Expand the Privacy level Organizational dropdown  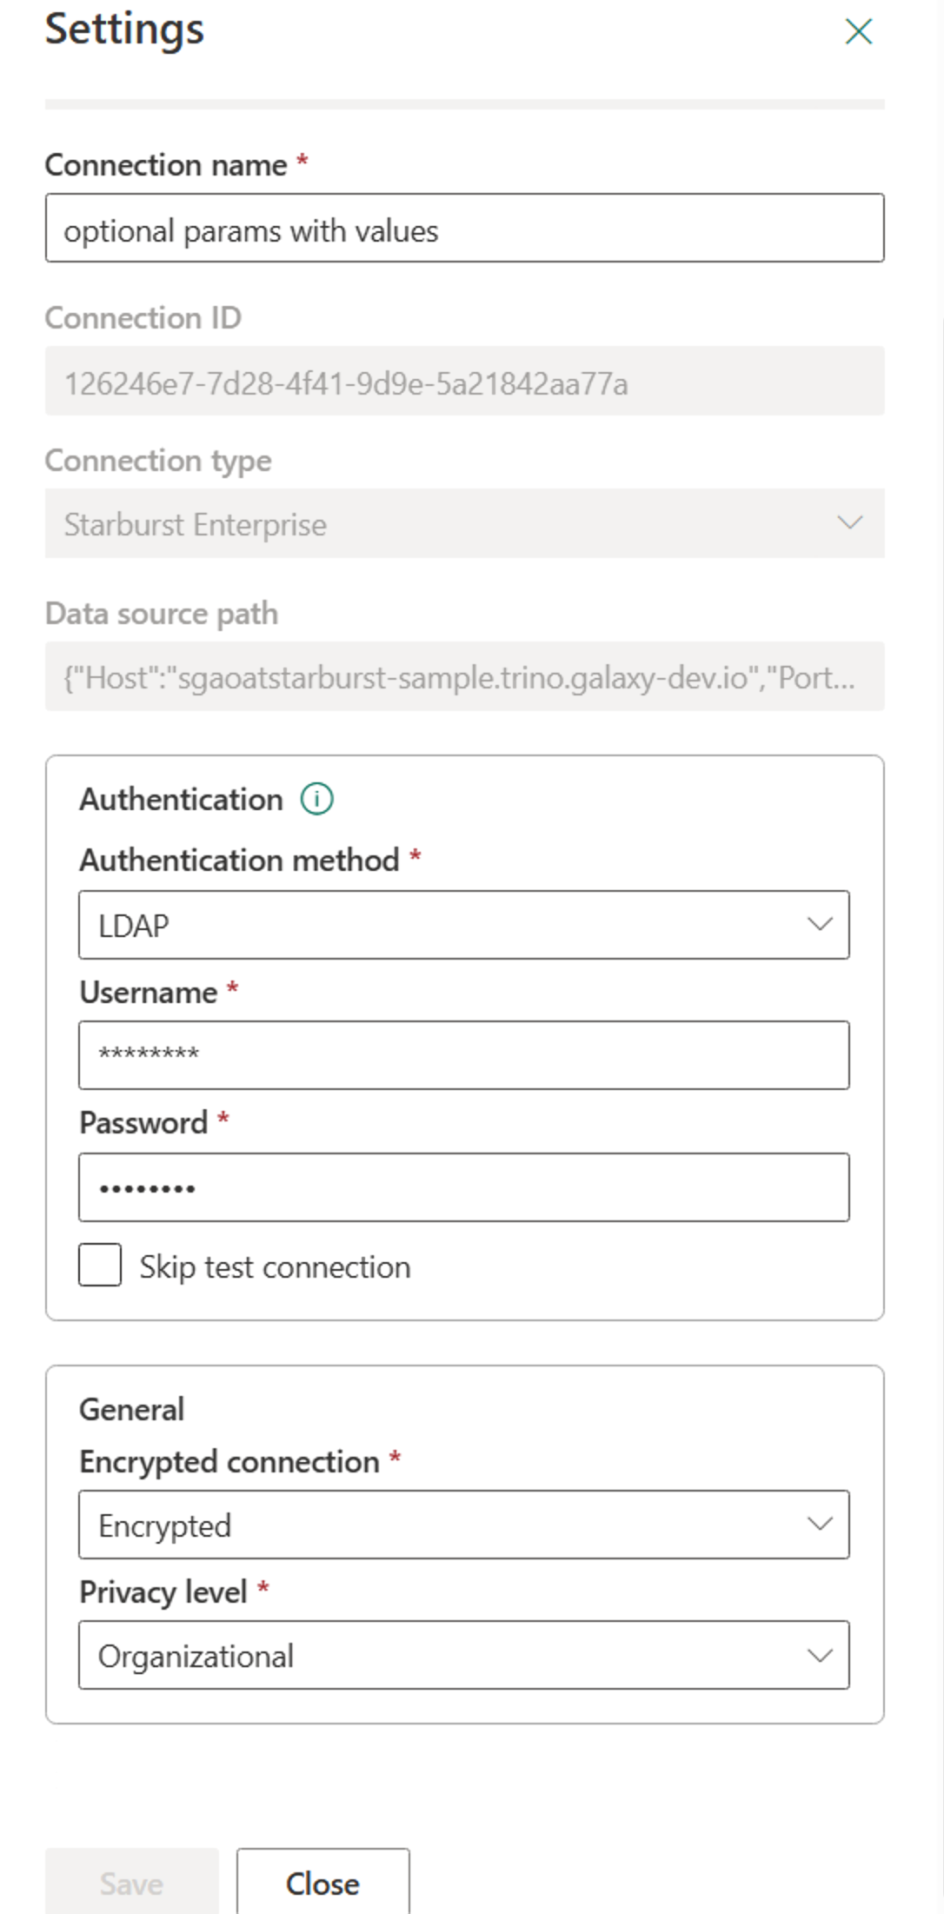(463, 1655)
